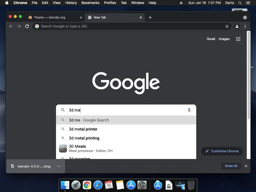Bookmark this tab with the star icon
This screenshot has width=256, height=192.
227,26
